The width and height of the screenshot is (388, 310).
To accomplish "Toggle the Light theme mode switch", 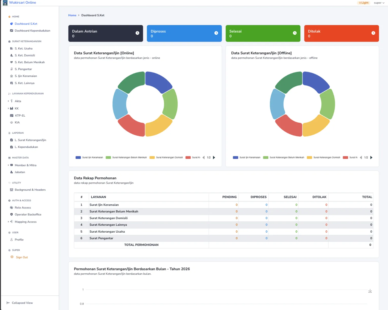I will click(x=363, y=3).
